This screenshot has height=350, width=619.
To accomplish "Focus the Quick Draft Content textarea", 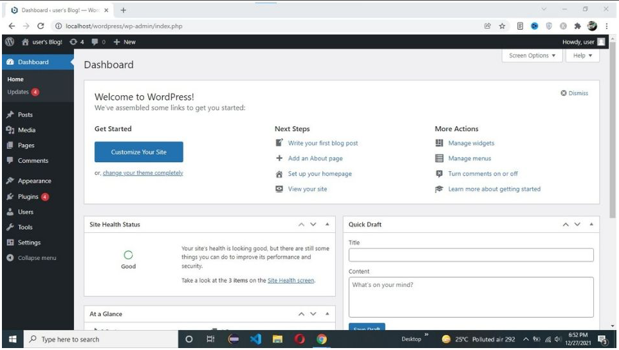I will (x=471, y=297).
